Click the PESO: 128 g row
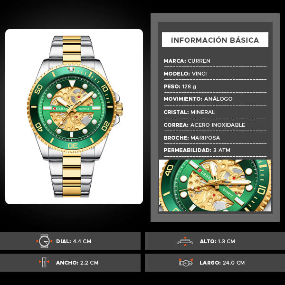The width and height of the screenshot is (285, 285). [x=215, y=86]
